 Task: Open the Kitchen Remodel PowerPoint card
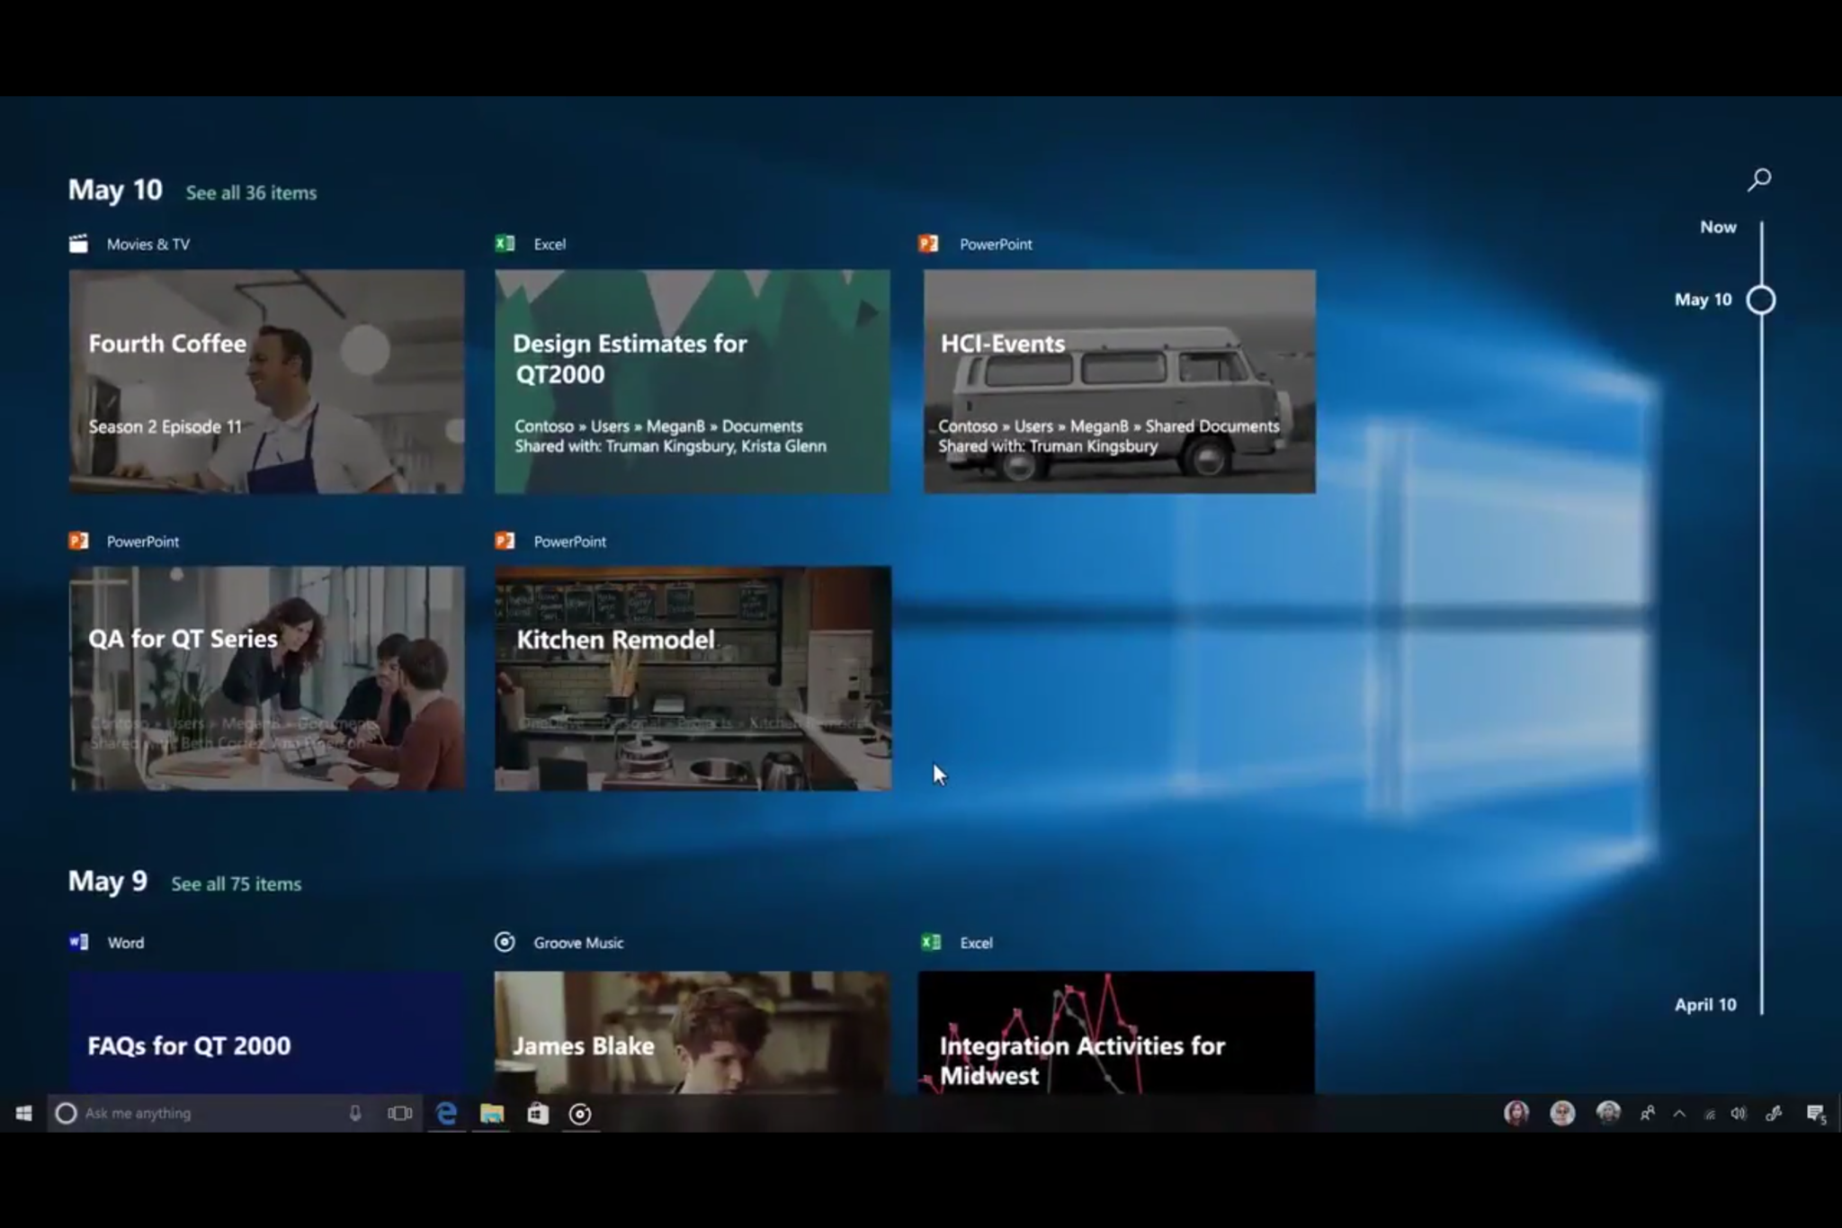pyautogui.click(x=693, y=678)
